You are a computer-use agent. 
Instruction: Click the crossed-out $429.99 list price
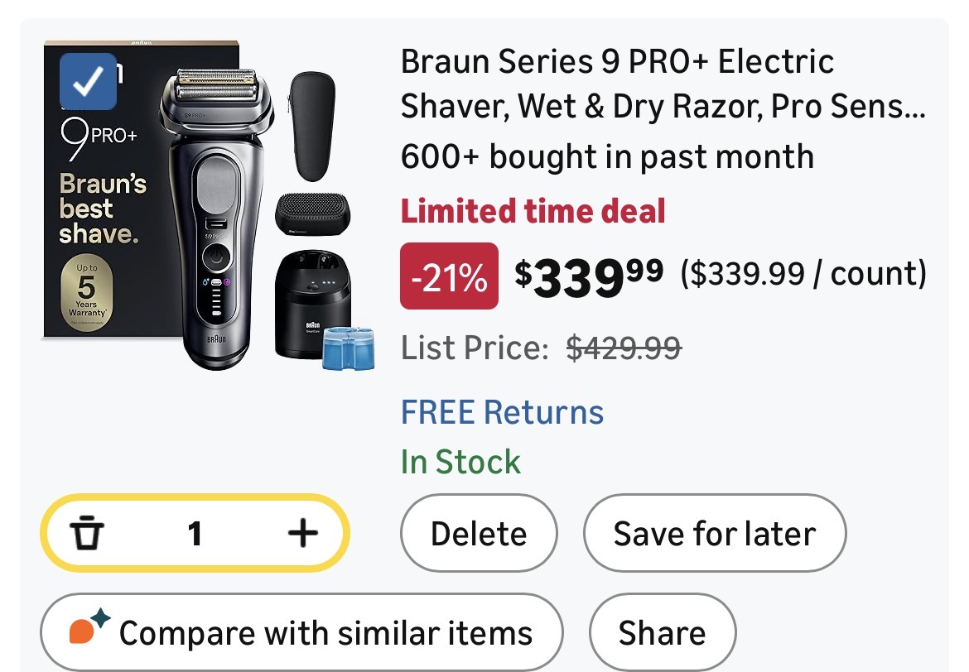[x=624, y=349]
